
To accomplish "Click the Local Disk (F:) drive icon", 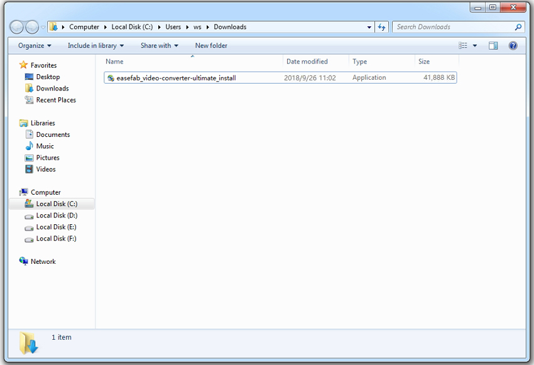I will 29,239.
